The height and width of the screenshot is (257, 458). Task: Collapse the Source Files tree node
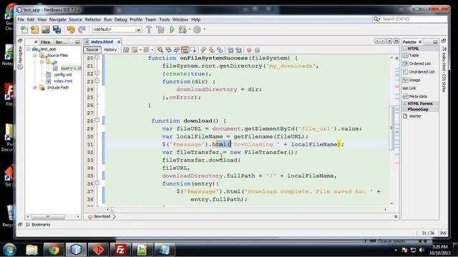pyautogui.click(x=35, y=56)
